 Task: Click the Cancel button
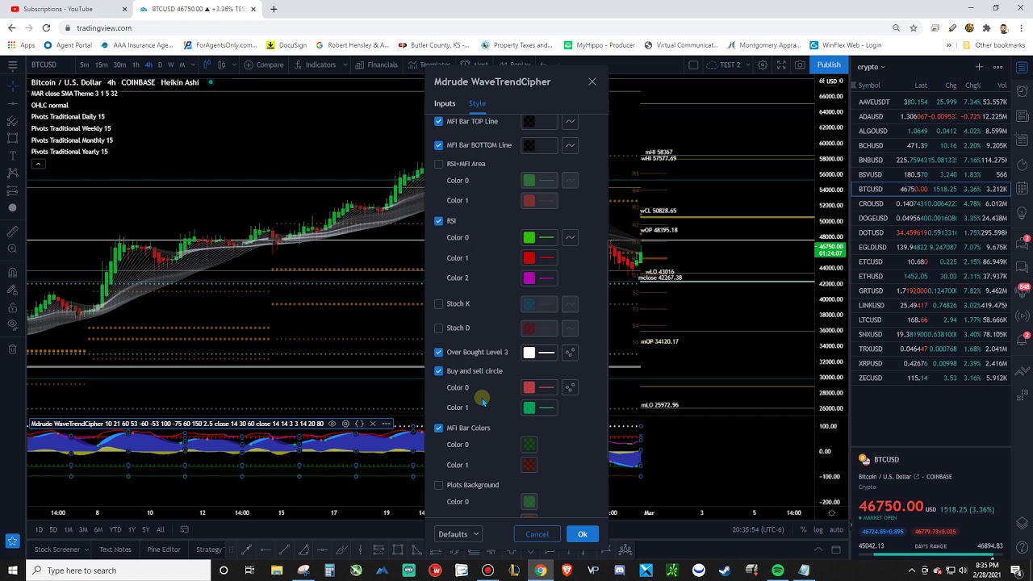click(537, 534)
